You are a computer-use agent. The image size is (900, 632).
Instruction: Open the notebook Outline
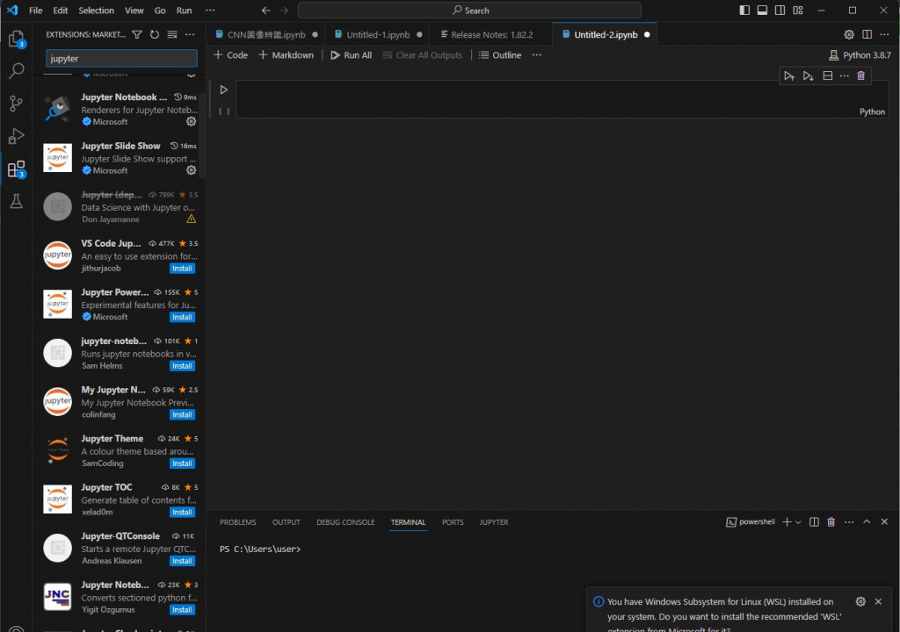(500, 55)
